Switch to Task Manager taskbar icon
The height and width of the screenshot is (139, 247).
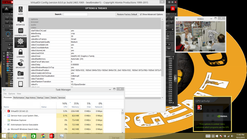click(61, 136)
